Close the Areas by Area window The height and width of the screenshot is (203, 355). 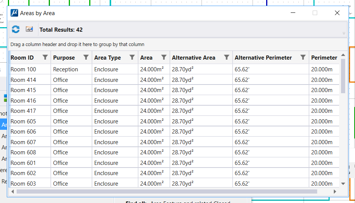point(337,13)
